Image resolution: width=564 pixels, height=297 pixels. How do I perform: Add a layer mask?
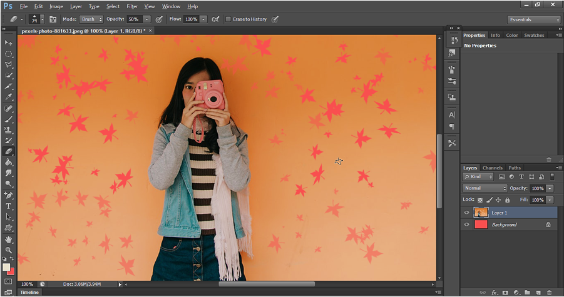[x=505, y=293]
